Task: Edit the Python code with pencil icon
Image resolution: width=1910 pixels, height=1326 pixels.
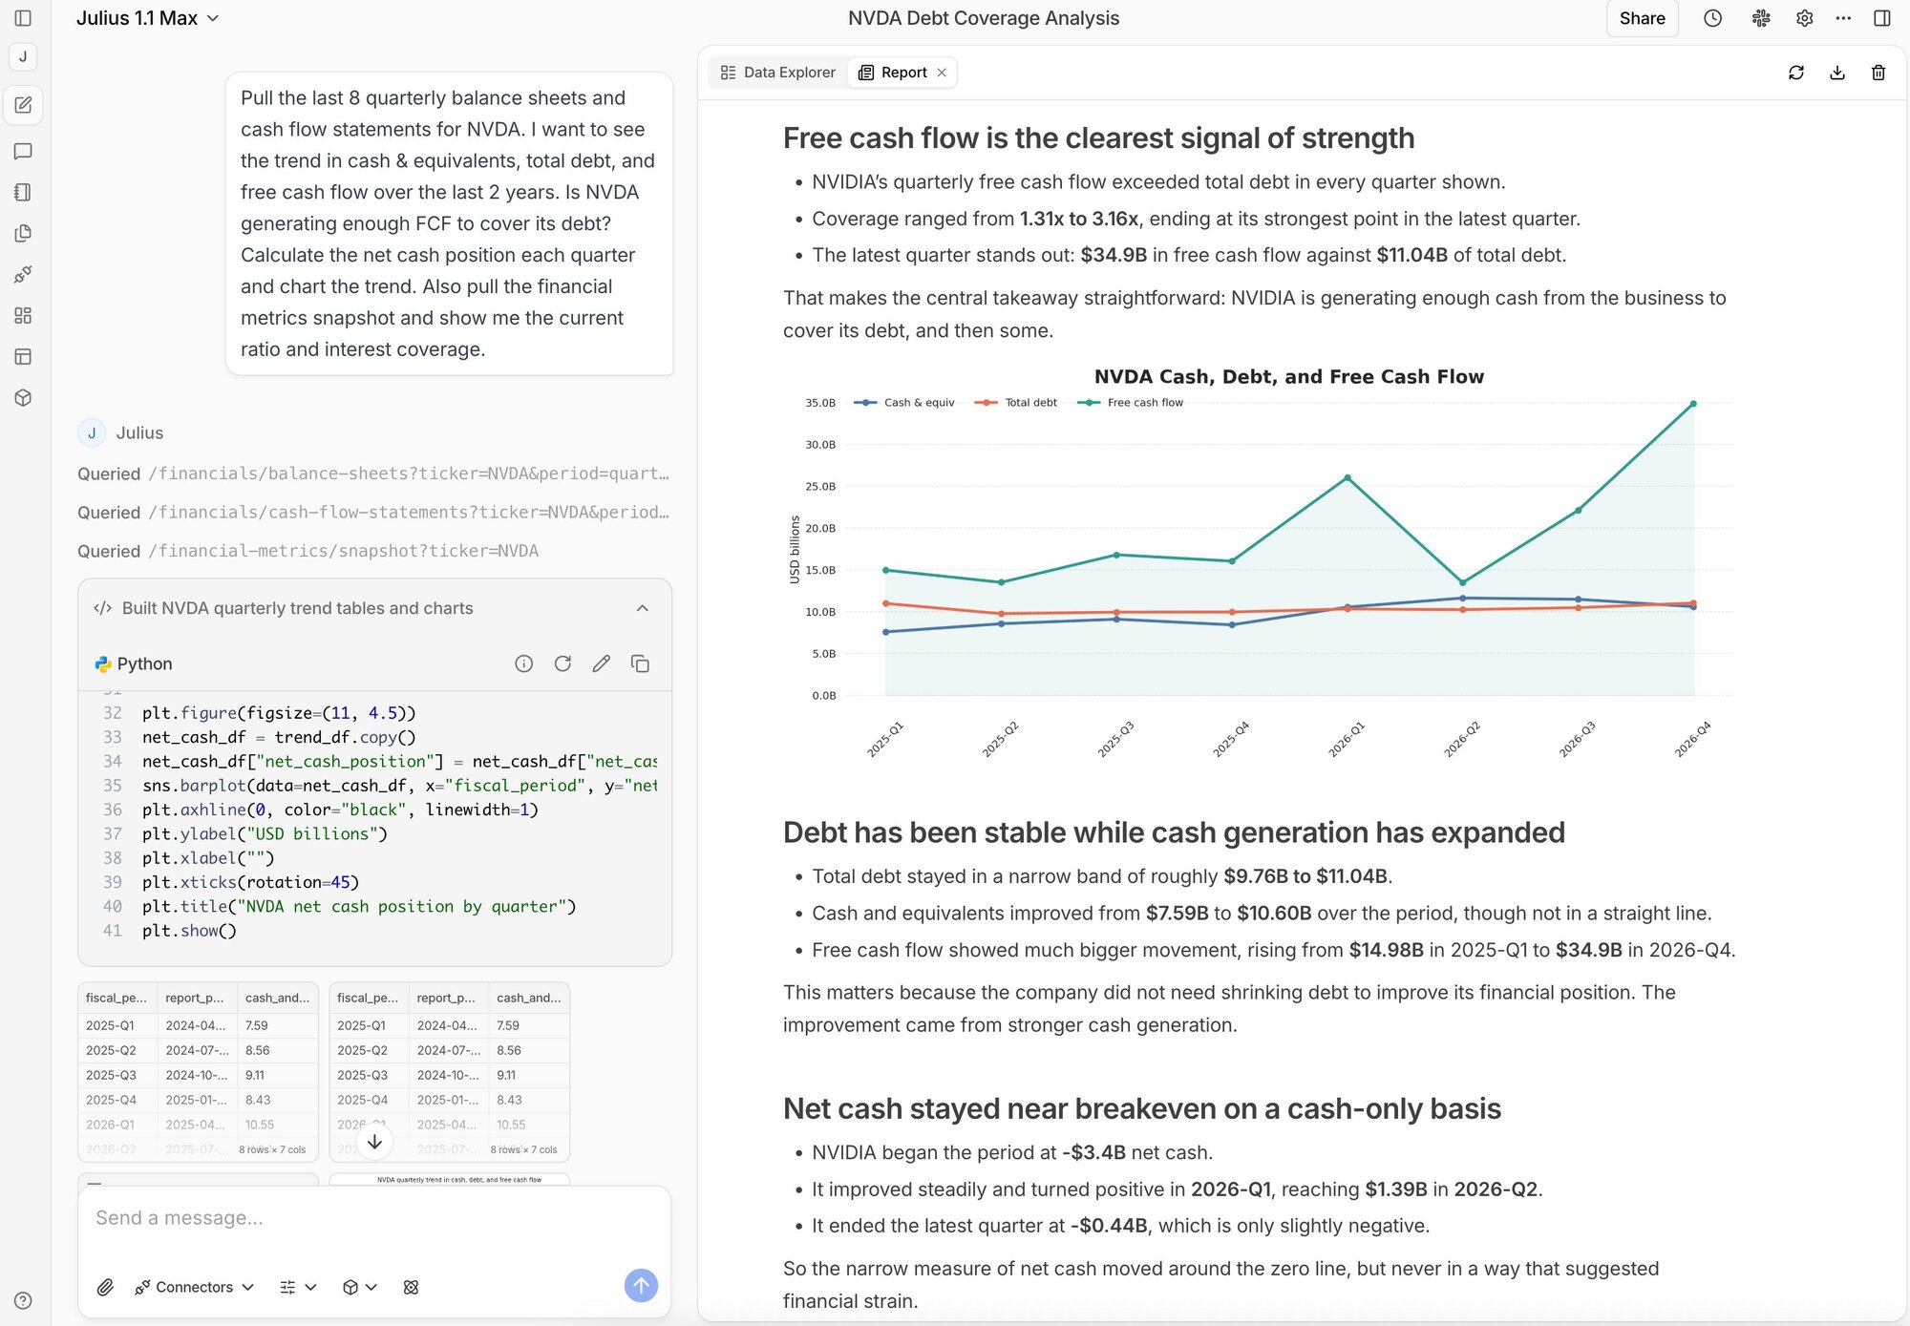Action: pyautogui.click(x=601, y=663)
